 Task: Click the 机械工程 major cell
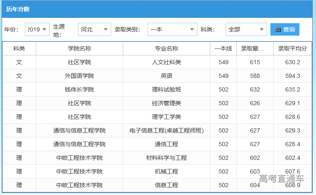click(166, 171)
